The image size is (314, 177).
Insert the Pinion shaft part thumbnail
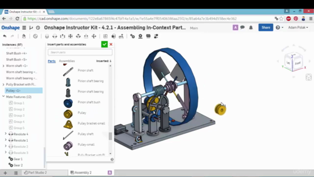point(68,71)
